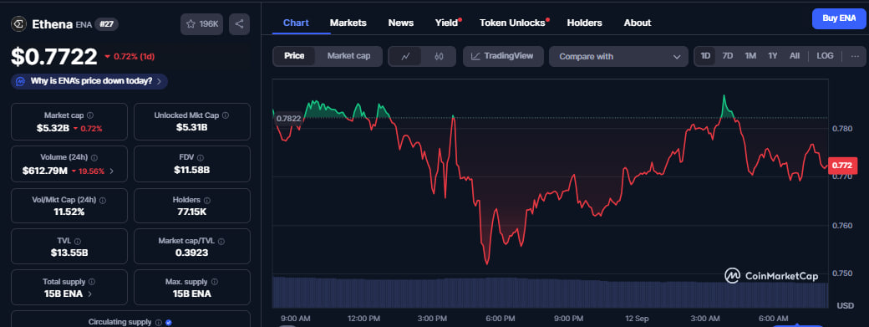Open the Token Unlocks tab
The image size is (869, 327).
pyautogui.click(x=513, y=23)
